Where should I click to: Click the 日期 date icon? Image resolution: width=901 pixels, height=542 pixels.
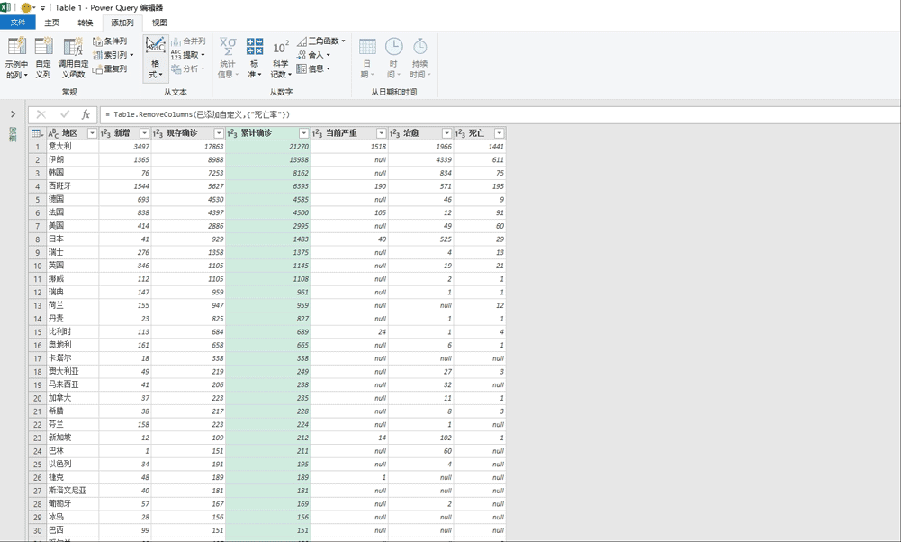point(367,47)
